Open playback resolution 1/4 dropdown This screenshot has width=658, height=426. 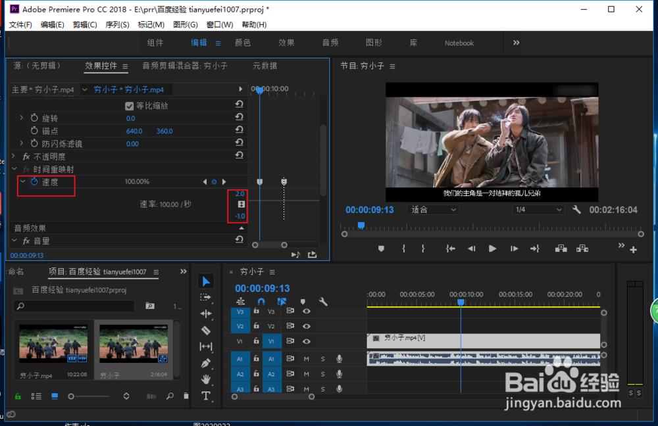click(x=538, y=210)
